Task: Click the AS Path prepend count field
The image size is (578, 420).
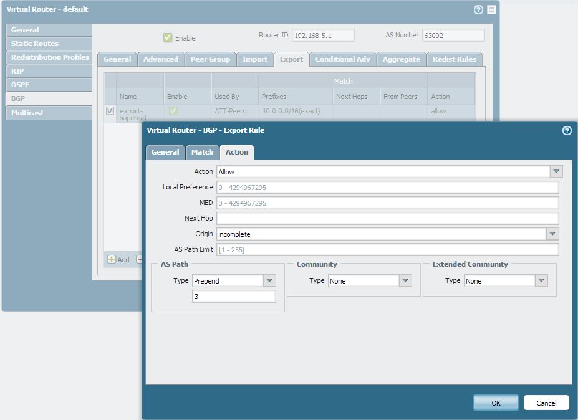Action: click(x=234, y=296)
